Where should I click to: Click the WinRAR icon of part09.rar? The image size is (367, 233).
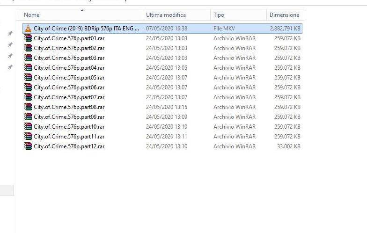pos(28,117)
